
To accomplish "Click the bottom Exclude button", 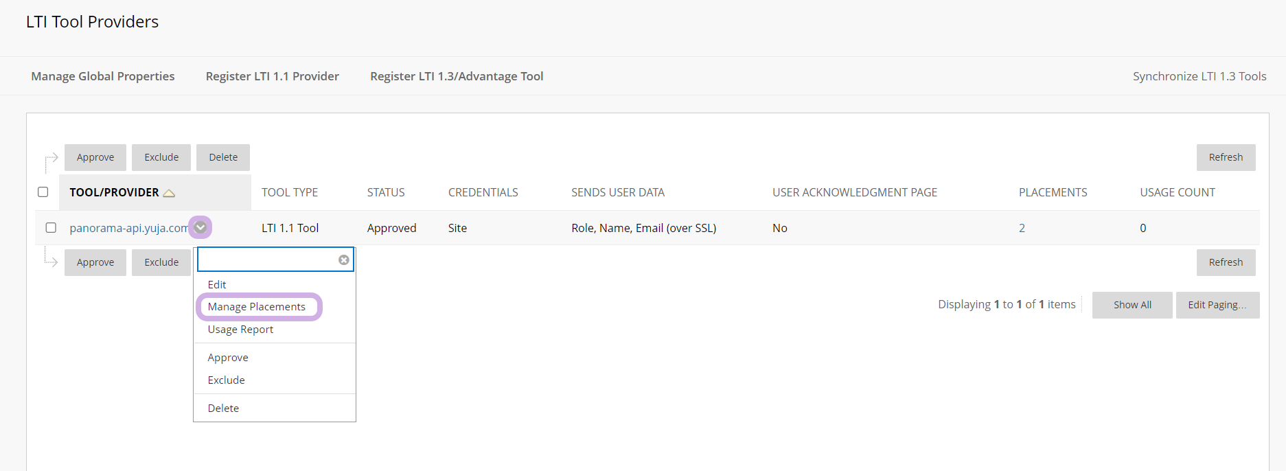I will [x=161, y=262].
